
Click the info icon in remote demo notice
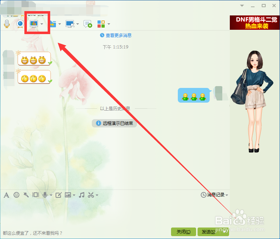(x=98, y=123)
